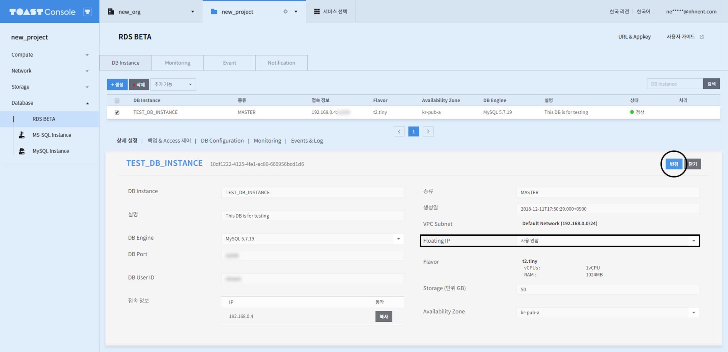Click the 한국어 language selector
The height and width of the screenshot is (352, 728).
[643, 12]
